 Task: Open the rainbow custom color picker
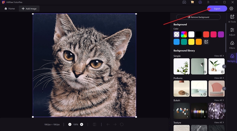(184, 34)
